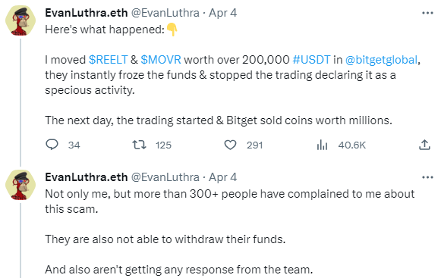
Task: Click EvanLuthra.eth name on second tweet
Action: (87, 177)
